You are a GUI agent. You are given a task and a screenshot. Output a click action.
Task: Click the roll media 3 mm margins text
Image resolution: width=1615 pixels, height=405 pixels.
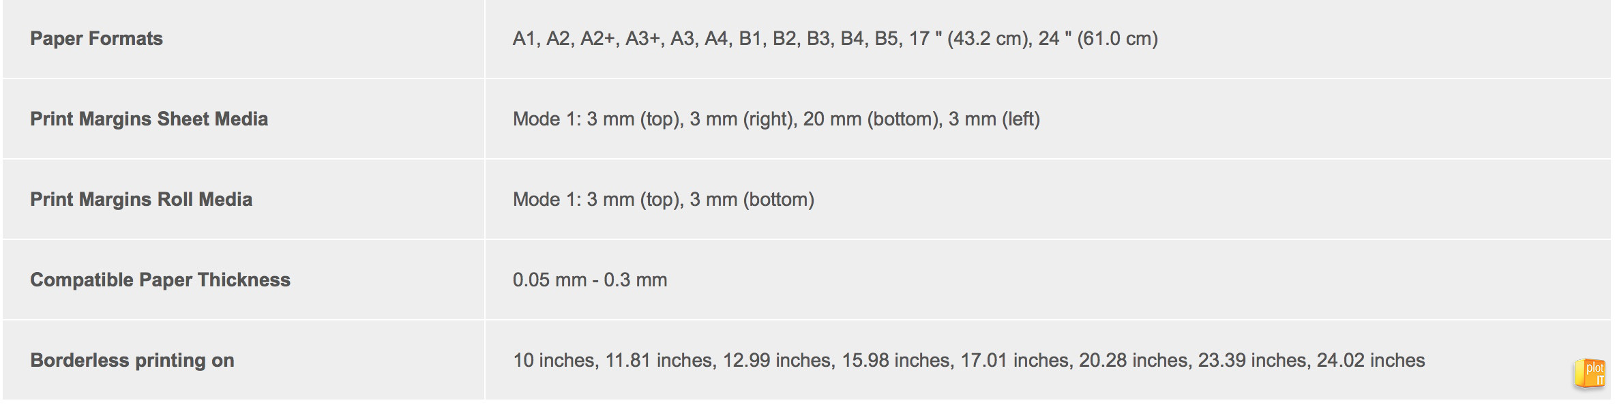[x=664, y=200]
